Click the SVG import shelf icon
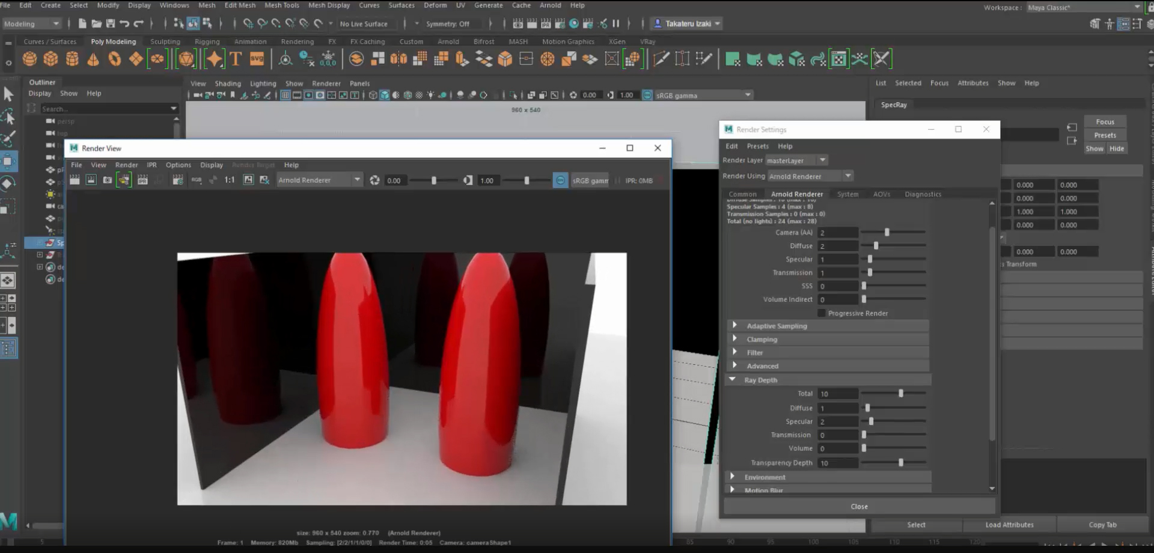 (x=257, y=59)
